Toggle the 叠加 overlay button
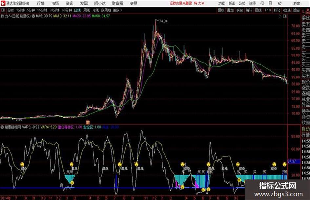The height and width of the screenshot is (200, 310). click(230, 10)
